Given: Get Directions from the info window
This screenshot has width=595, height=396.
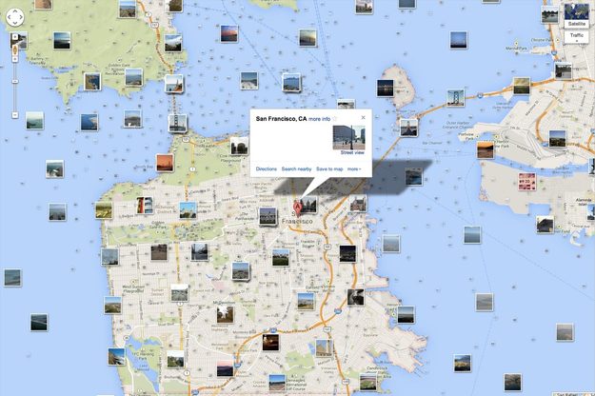Looking at the screenshot, I should [x=266, y=169].
